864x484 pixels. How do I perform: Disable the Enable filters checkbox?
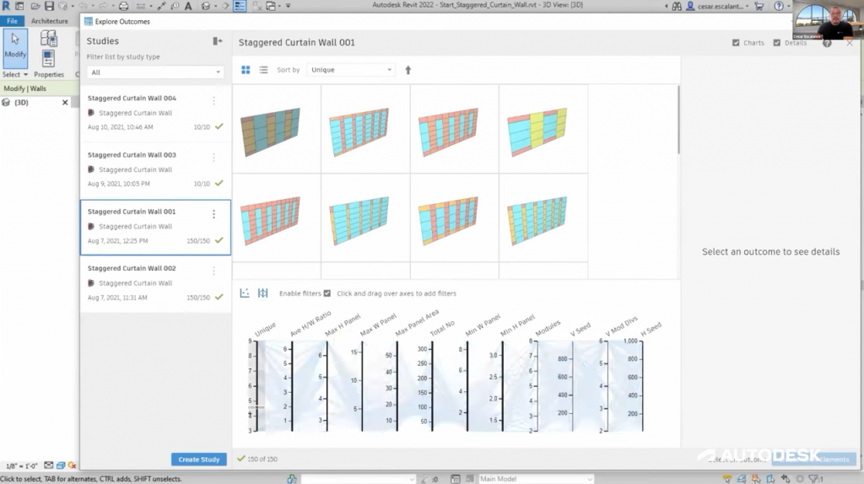point(327,293)
